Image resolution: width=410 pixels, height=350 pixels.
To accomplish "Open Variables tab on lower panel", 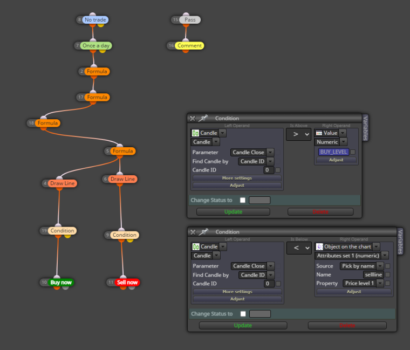I will click(400, 241).
